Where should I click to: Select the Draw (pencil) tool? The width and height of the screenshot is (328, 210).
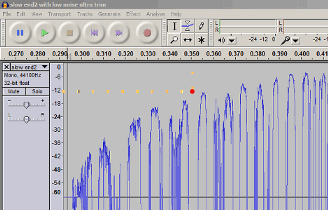click(201, 26)
